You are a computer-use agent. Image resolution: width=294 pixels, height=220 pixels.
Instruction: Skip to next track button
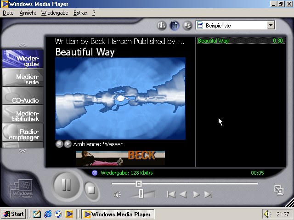click(x=208, y=194)
